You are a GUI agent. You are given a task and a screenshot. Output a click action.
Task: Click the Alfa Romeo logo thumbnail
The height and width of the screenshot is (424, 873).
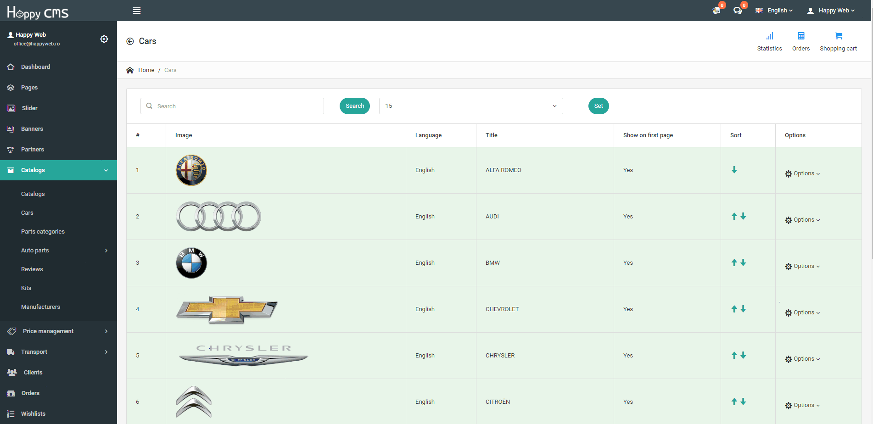point(191,170)
